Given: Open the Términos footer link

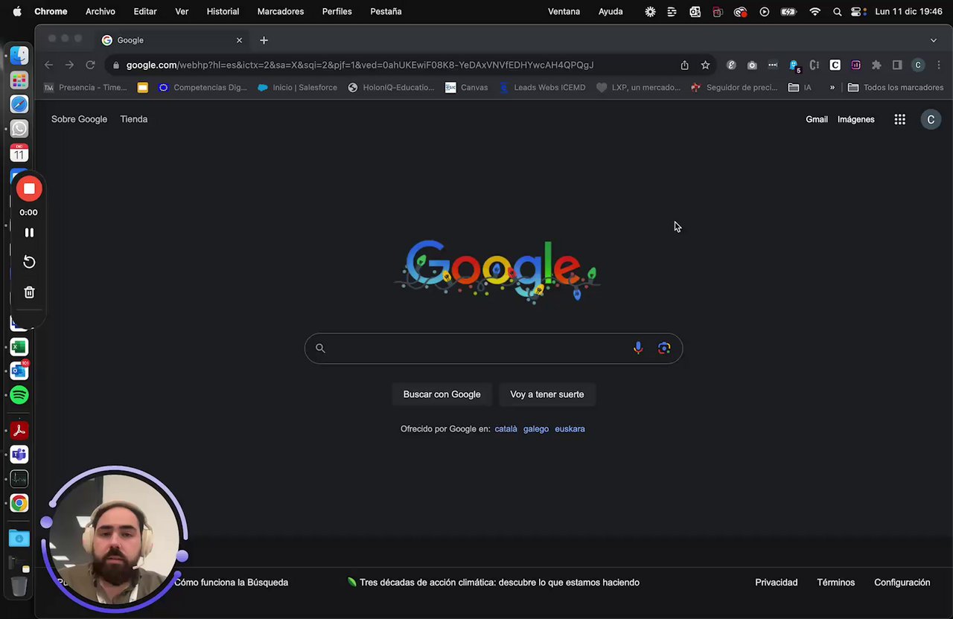Looking at the screenshot, I should tap(836, 583).
